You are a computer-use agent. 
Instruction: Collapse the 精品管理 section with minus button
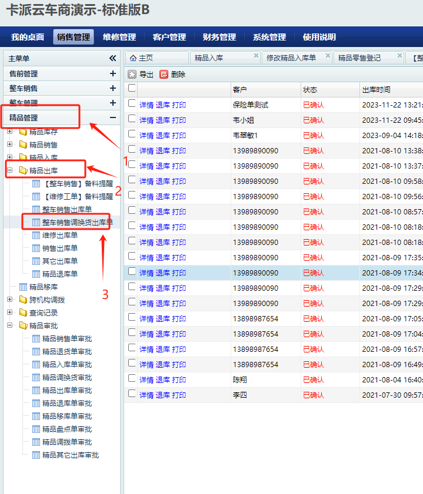pyautogui.click(x=112, y=118)
